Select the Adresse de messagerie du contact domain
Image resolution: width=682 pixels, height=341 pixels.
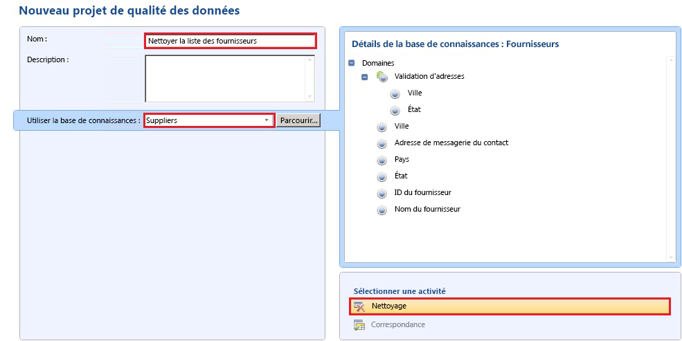(451, 142)
